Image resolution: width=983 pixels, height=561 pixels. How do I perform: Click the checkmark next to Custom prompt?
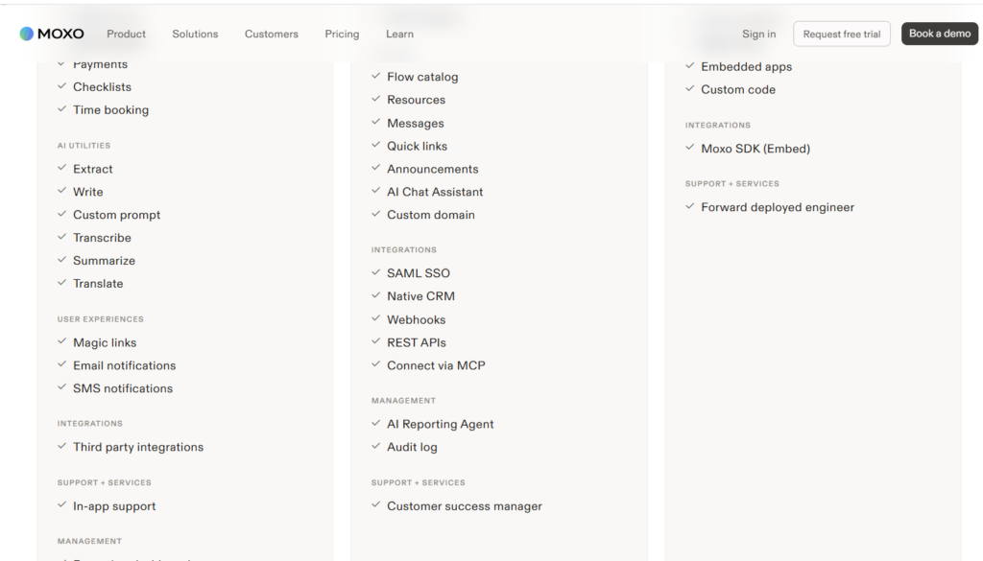point(62,214)
